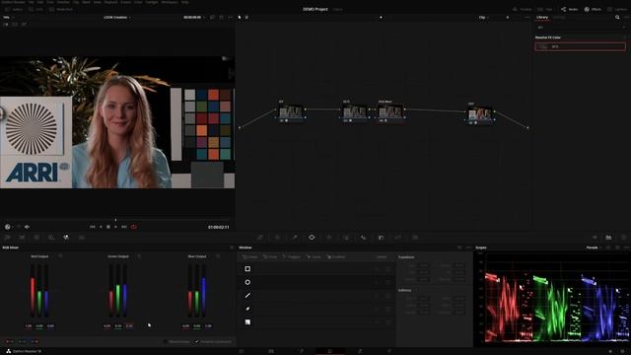Open the File menu
Screen dimensions: 631x355
tap(31, 2)
